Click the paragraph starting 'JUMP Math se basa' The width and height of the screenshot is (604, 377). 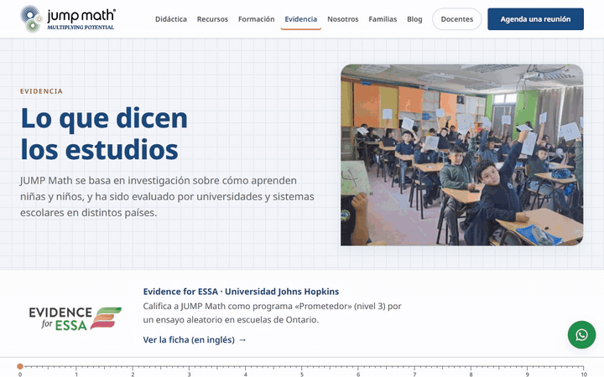pyautogui.click(x=167, y=197)
